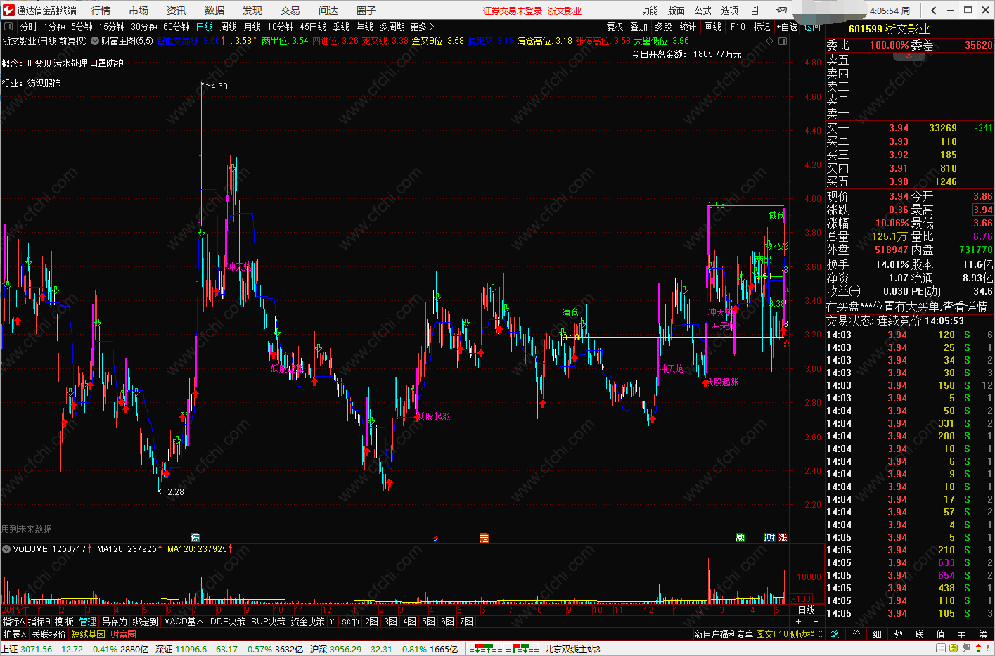995x656 pixels.
Task: Open the 公式 menu
Action: click(702, 11)
